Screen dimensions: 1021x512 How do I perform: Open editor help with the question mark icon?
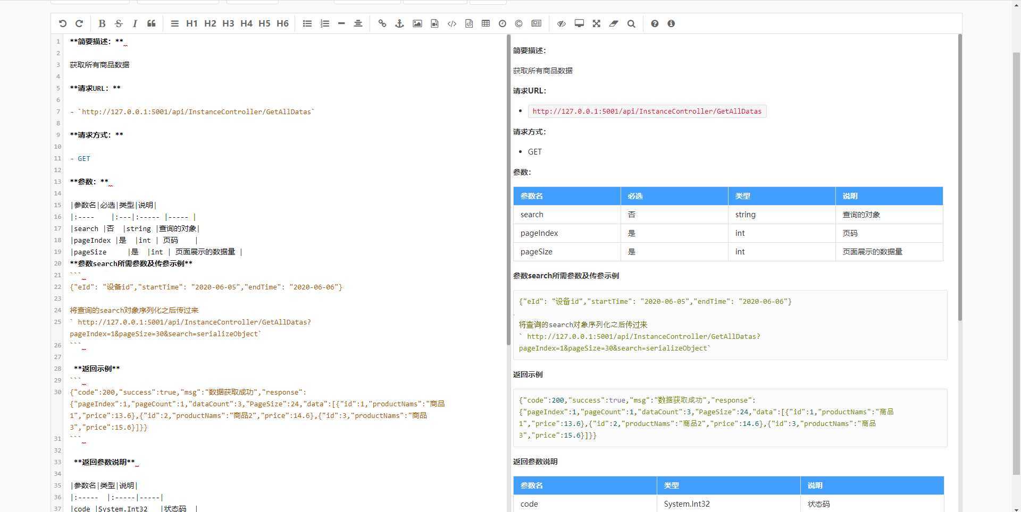[655, 23]
